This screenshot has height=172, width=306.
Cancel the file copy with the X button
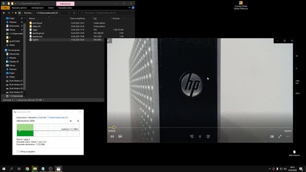pos(78,121)
